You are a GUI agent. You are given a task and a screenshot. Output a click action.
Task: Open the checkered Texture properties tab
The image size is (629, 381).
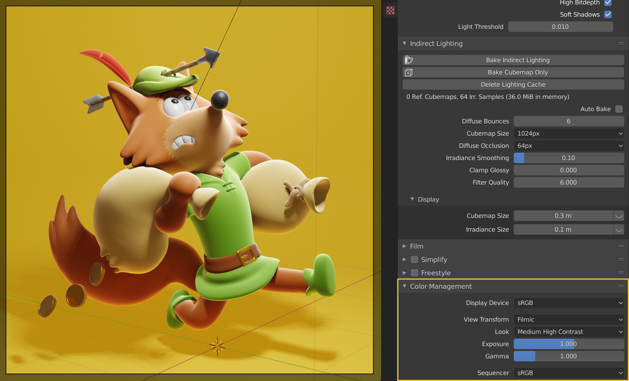pyautogui.click(x=390, y=10)
